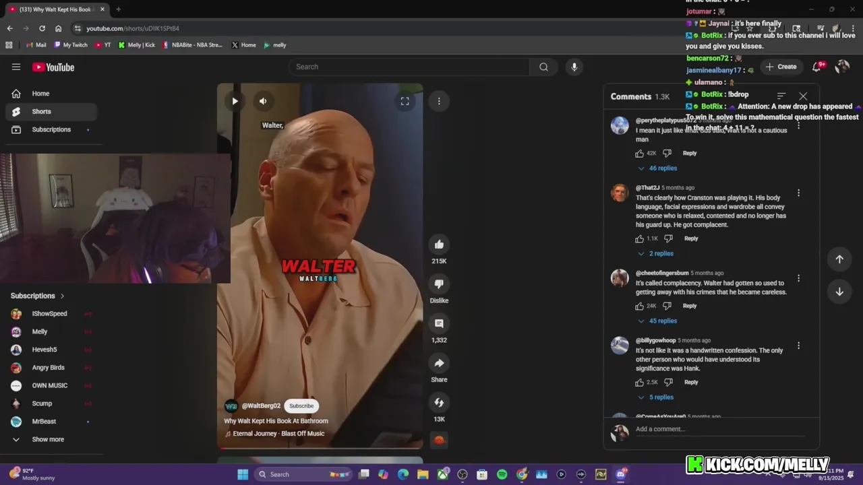863x485 pixels.
Task: Enter fullscreen on the Short
Action: pyautogui.click(x=405, y=101)
